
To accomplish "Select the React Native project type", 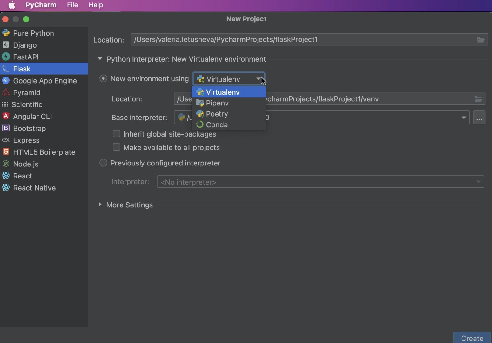I will click(x=34, y=188).
